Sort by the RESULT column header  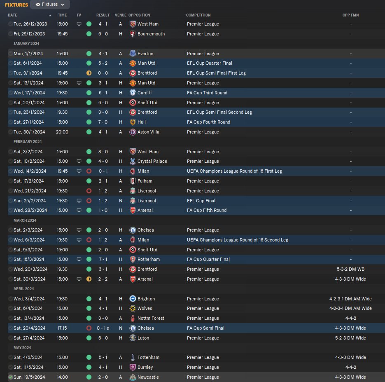pyautogui.click(x=103, y=15)
